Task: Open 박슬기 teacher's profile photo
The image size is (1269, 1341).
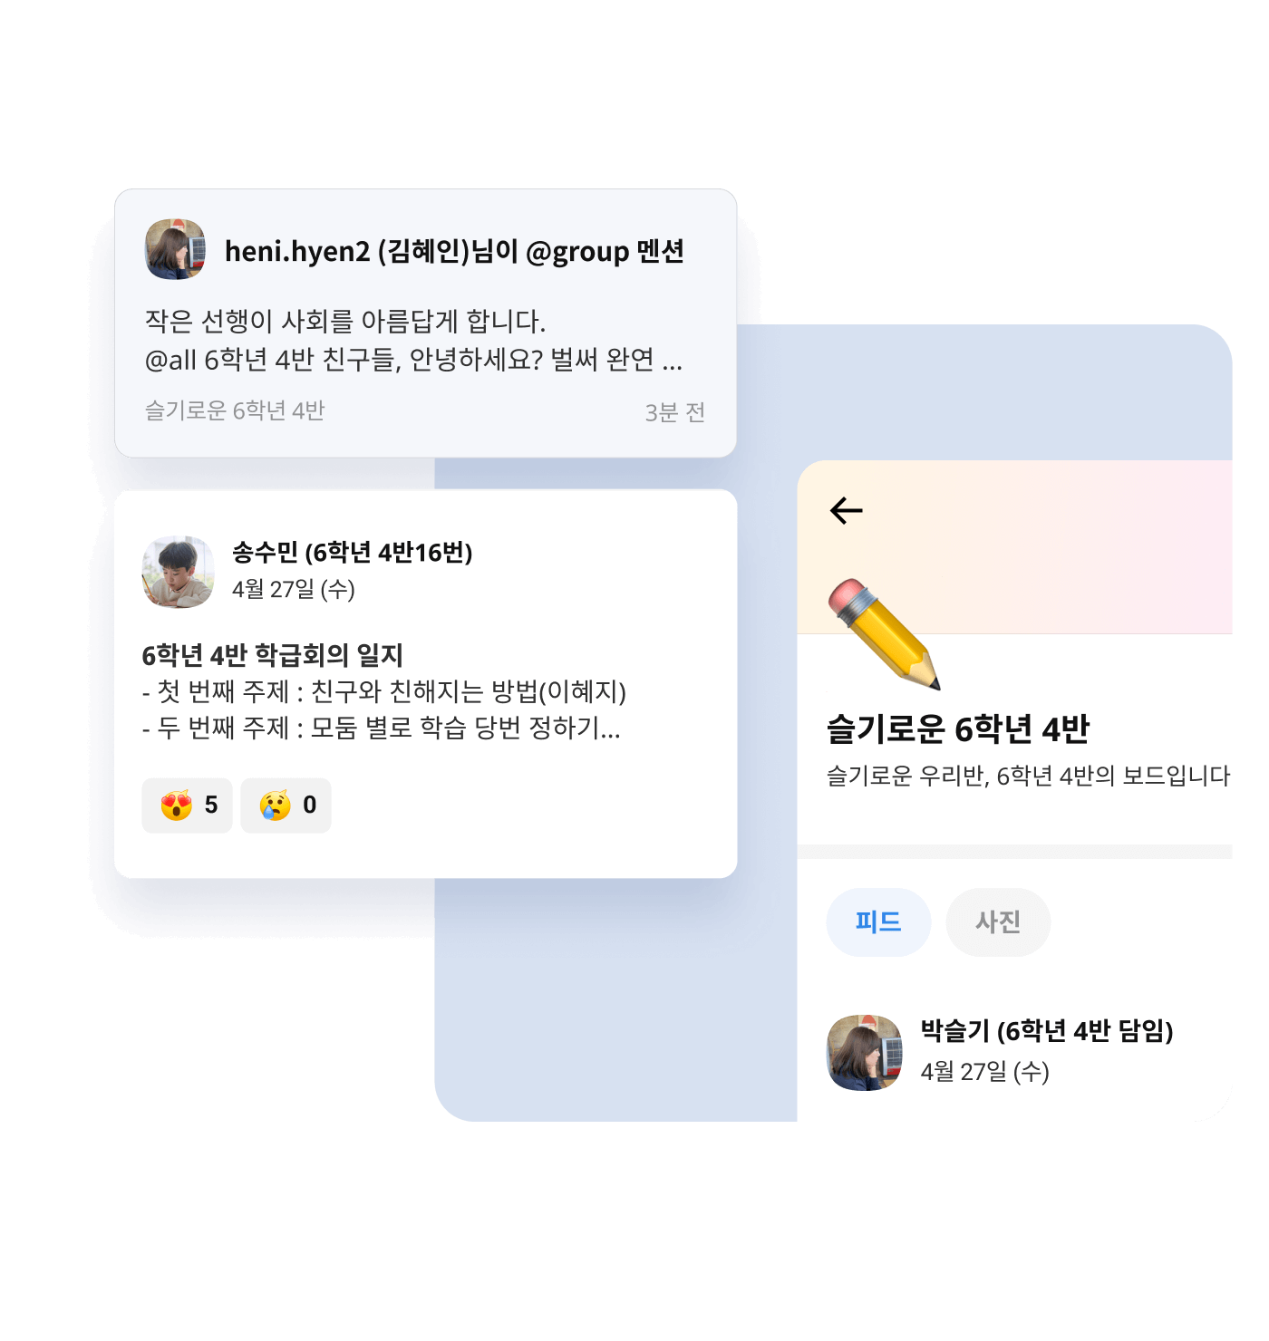Action: coord(865,1052)
